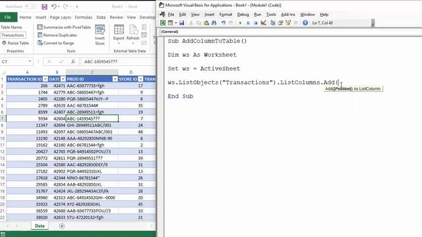Click Insert UserForm icon in VBA toolbar
422x237 pixels.
click(170, 23)
